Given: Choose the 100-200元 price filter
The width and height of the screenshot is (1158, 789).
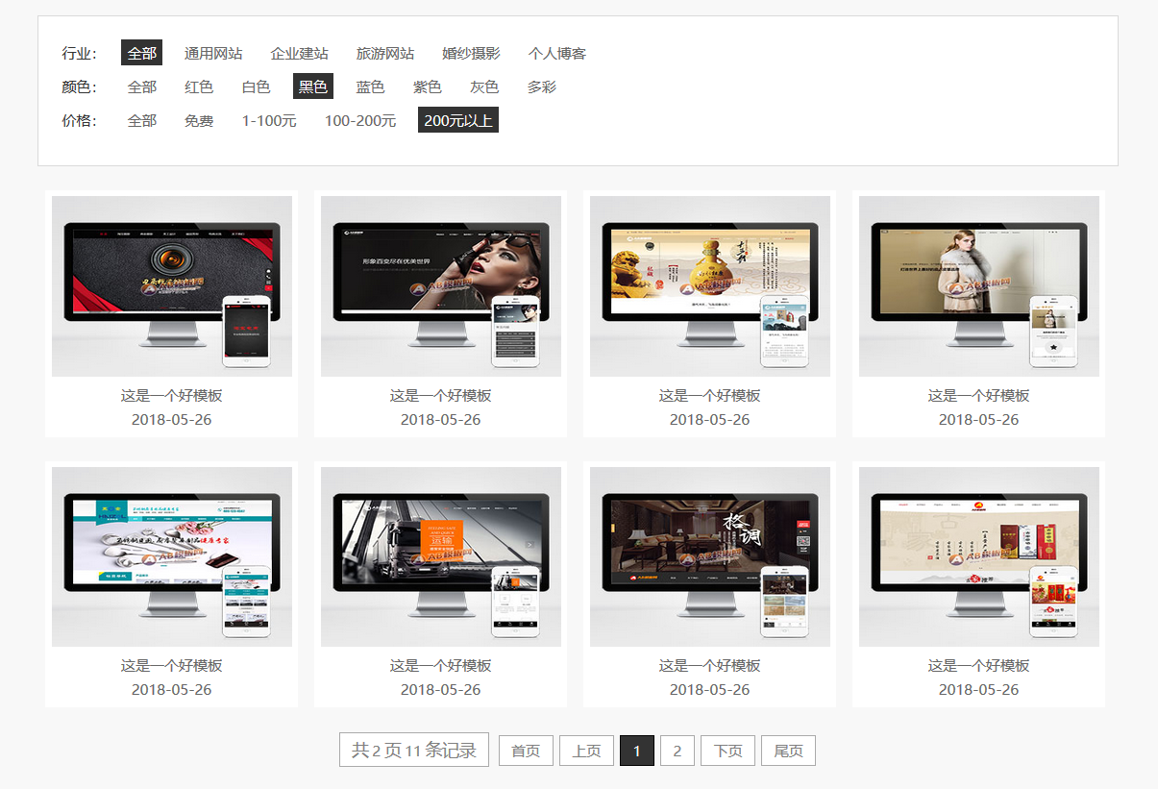Looking at the screenshot, I should 360,120.
